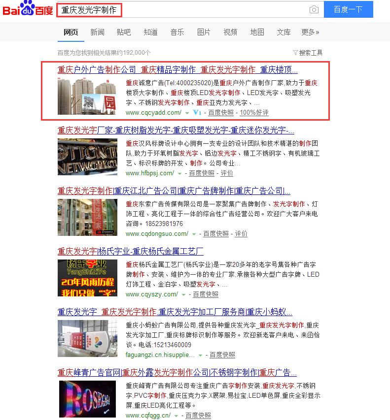This screenshot has width=390, height=420.
Task: Select the 网页 tab
Action: [71, 32]
